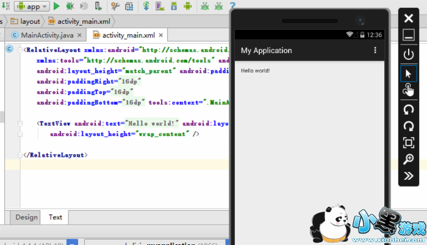Click the green Run app button

point(56,6)
